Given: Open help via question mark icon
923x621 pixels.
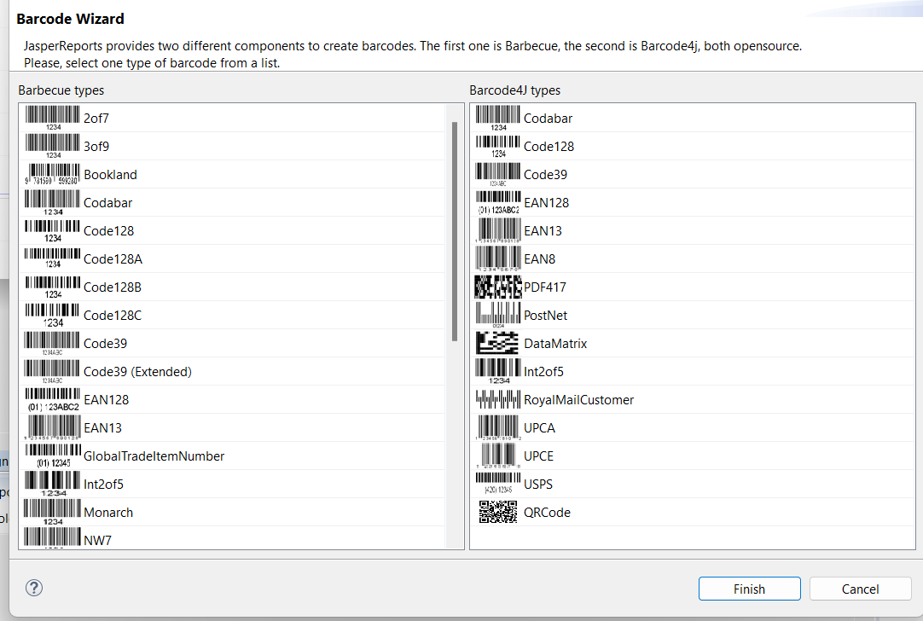Looking at the screenshot, I should click(x=34, y=588).
